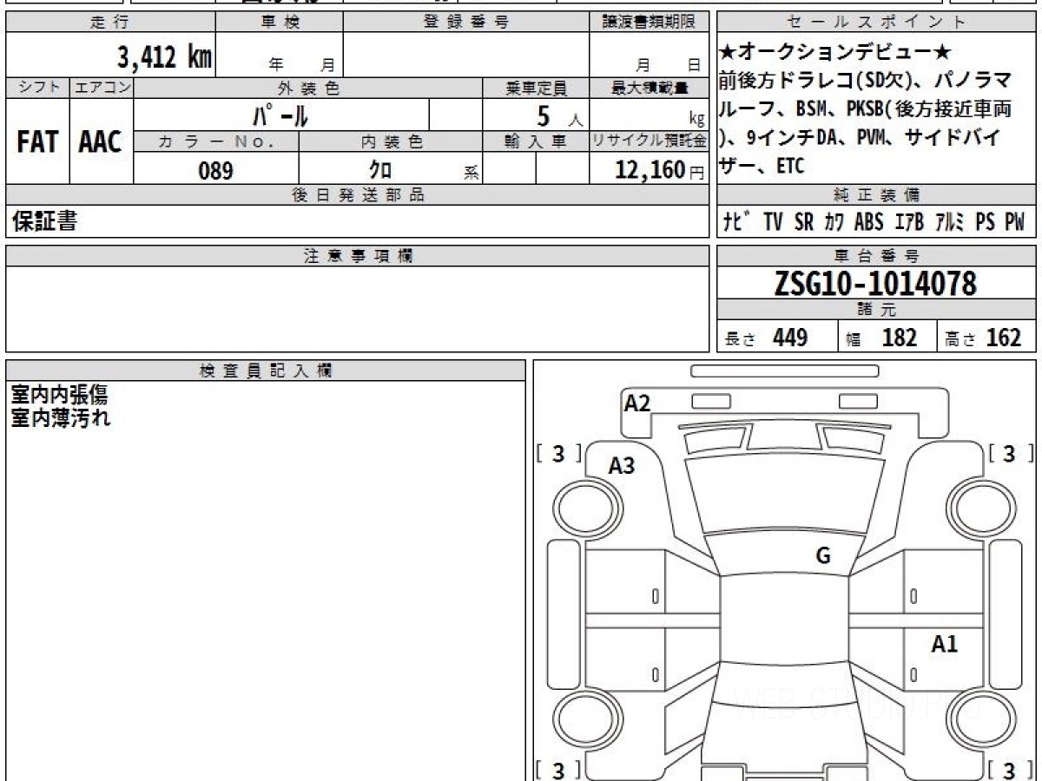
Task: Click the recycle deposit 12,160円 value
Action: click(x=653, y=171)
